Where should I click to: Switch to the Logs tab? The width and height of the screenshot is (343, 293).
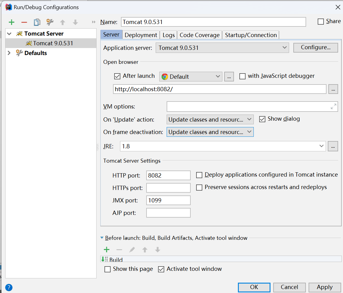(x=169, y=35)
